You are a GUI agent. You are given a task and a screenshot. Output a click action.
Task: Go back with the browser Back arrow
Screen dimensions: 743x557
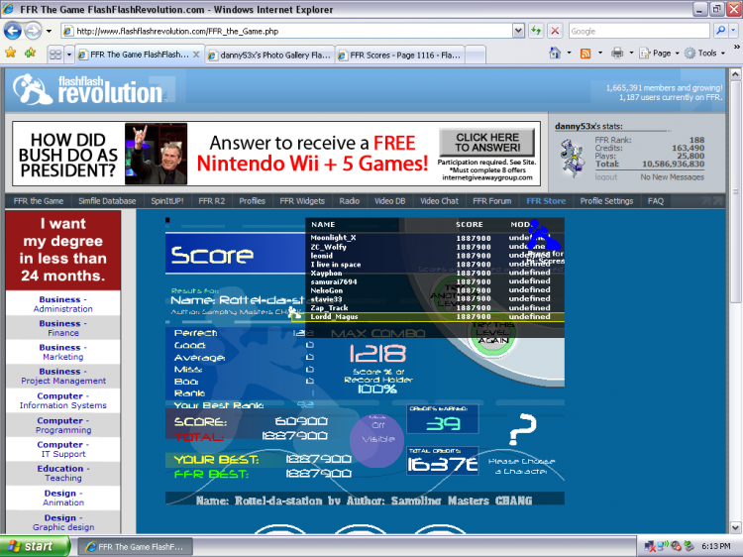pyautogui.click(x=12, y=32)
